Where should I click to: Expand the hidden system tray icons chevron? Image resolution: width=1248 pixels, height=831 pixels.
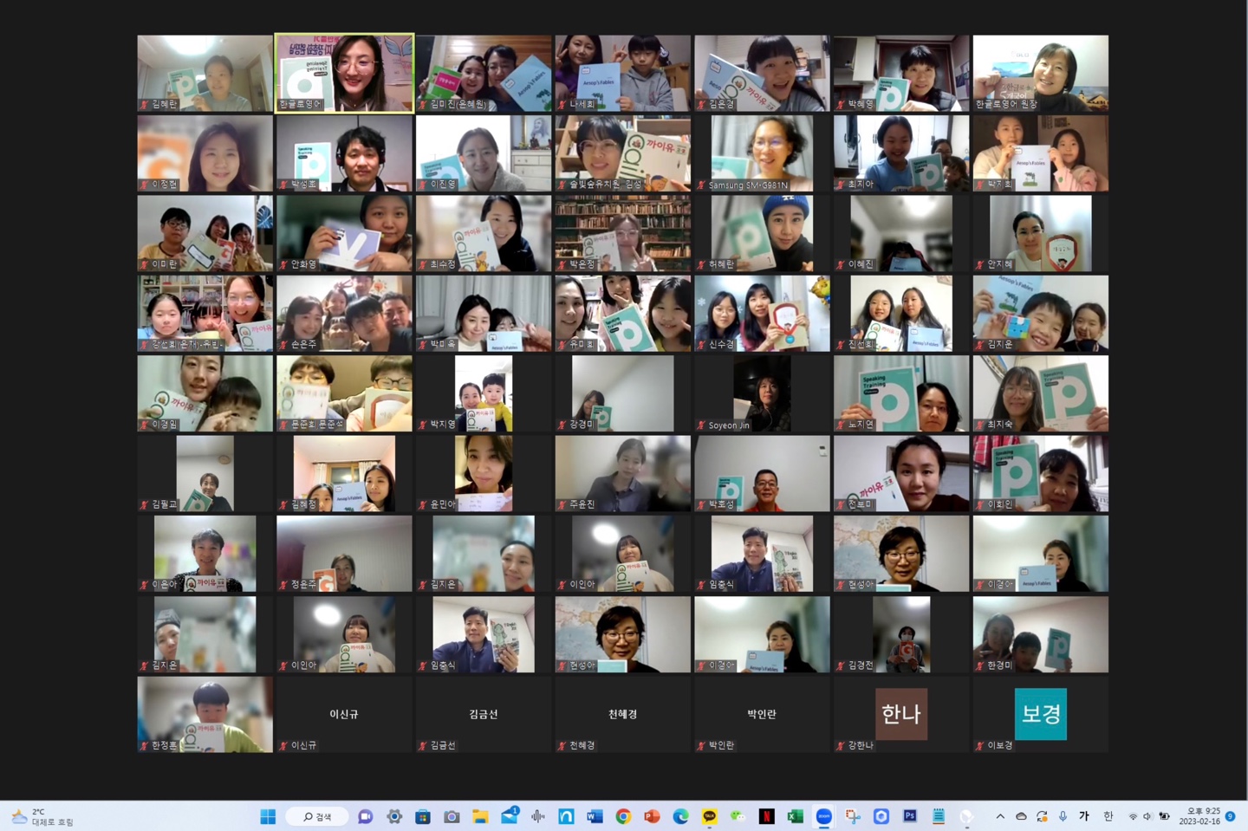coord(1000,816)
